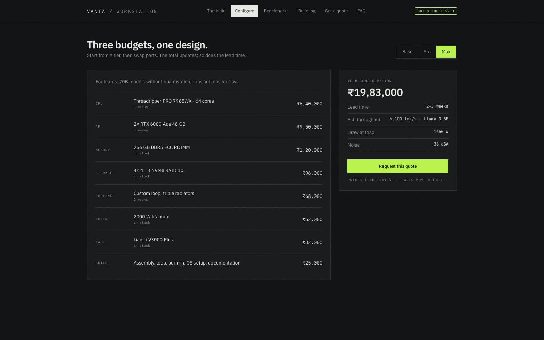
Task: Click the ₹96,000 storage price
Action: [312, 173]
